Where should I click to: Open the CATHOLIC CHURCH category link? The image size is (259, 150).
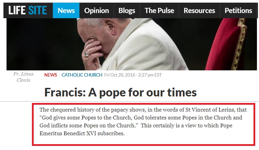(82, 75)
